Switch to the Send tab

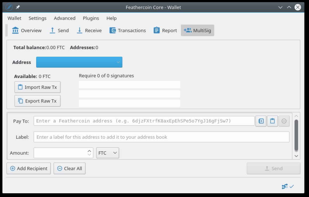(59, 31)
